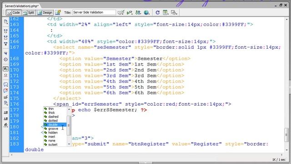Toggle Highlight Invalid Code icon
291x164 pixels.
coord(5,75)
